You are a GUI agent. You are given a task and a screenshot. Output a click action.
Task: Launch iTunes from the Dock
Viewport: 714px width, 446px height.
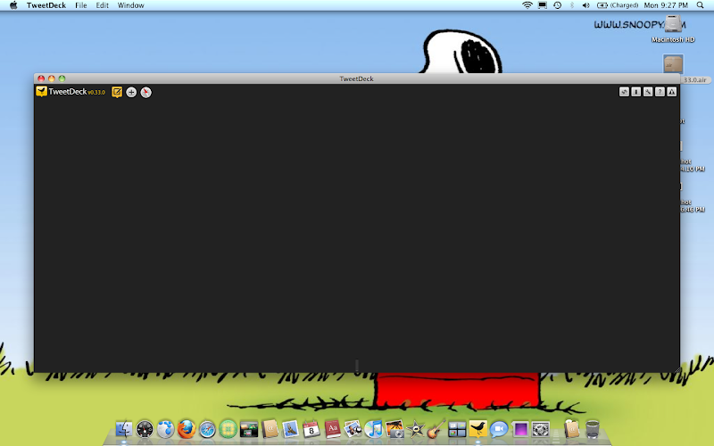coord(373,429)
